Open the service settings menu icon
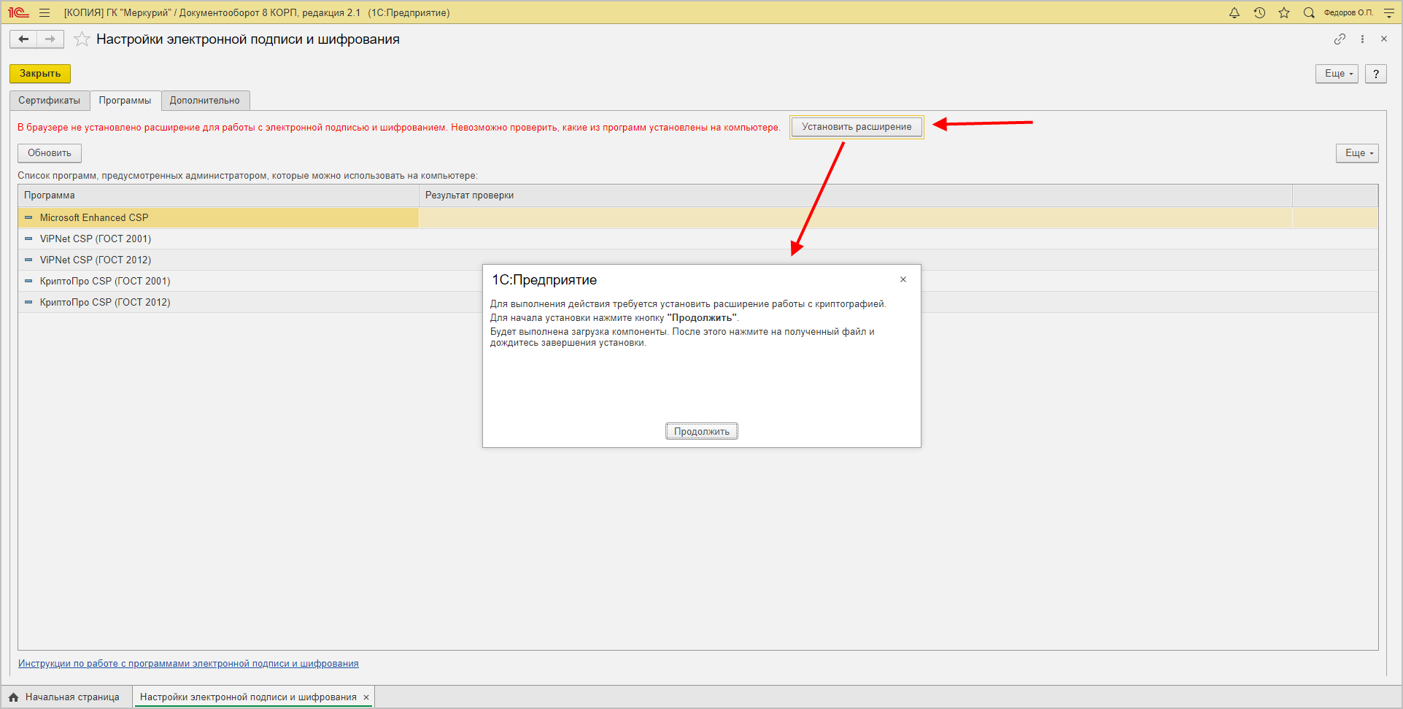The image size is (1403, 709). (1388, 12)
